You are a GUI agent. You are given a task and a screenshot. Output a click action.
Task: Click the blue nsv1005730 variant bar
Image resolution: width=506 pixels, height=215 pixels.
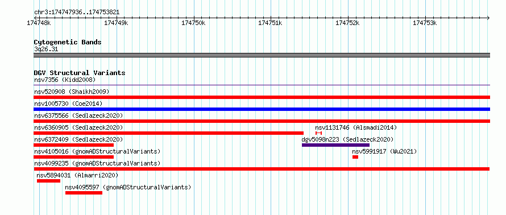click(262, 109)
